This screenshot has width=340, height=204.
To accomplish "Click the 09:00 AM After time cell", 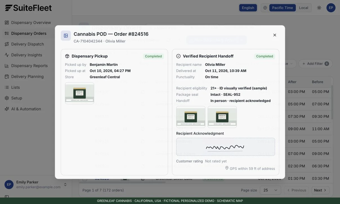I will [x=296, y=129].
